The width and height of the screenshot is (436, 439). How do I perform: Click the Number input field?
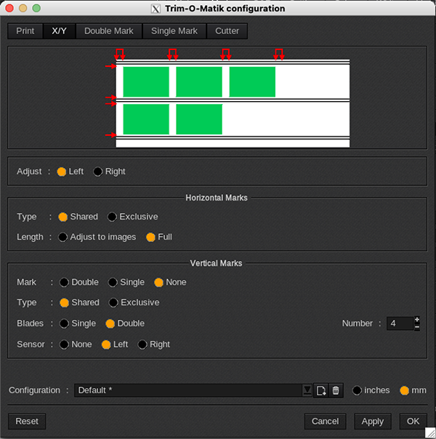pos(400,323)
